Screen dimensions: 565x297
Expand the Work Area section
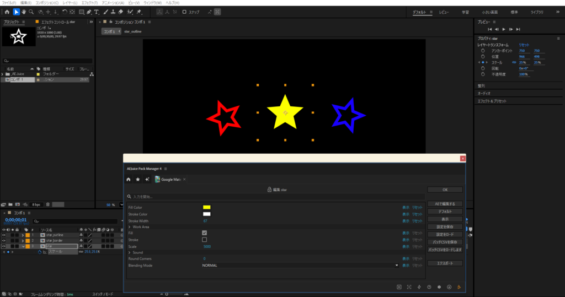tap(130, 226)
